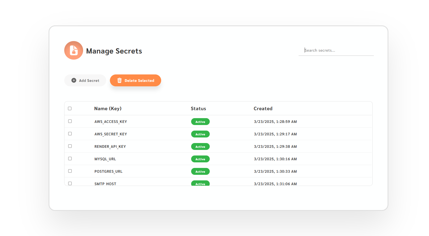Click the Add Secret button

tap(85, 80)
